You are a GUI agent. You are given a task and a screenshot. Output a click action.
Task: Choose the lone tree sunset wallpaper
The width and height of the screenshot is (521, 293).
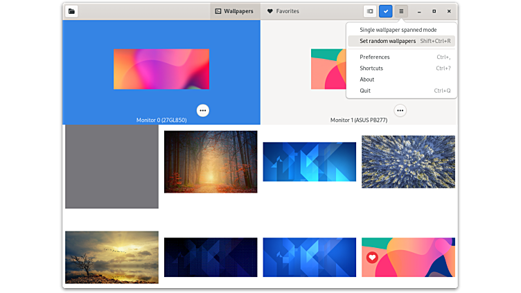[112, 257]
